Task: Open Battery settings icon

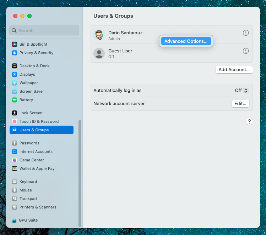Action: click(15, 100)
